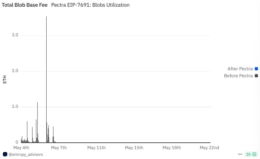Select the May 18th x-axis label
Viewport: 260px width, 159px height.
[x=172, y=148]
